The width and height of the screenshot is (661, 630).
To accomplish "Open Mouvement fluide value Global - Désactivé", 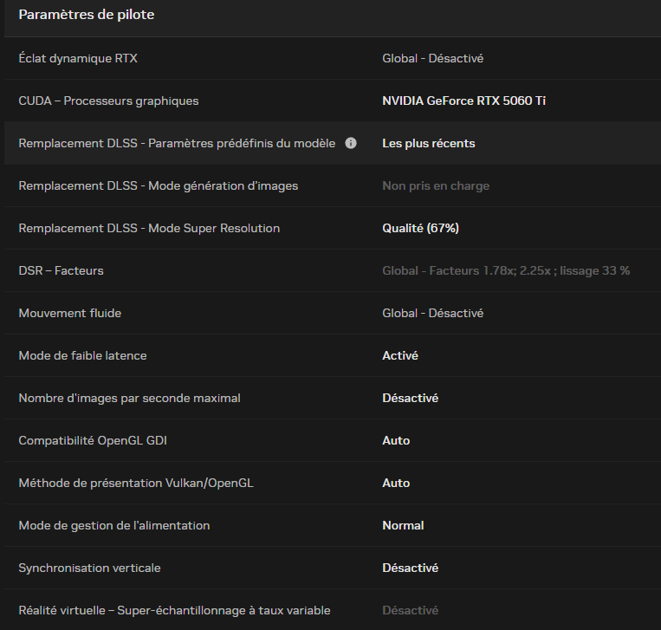I will point(432,313).
